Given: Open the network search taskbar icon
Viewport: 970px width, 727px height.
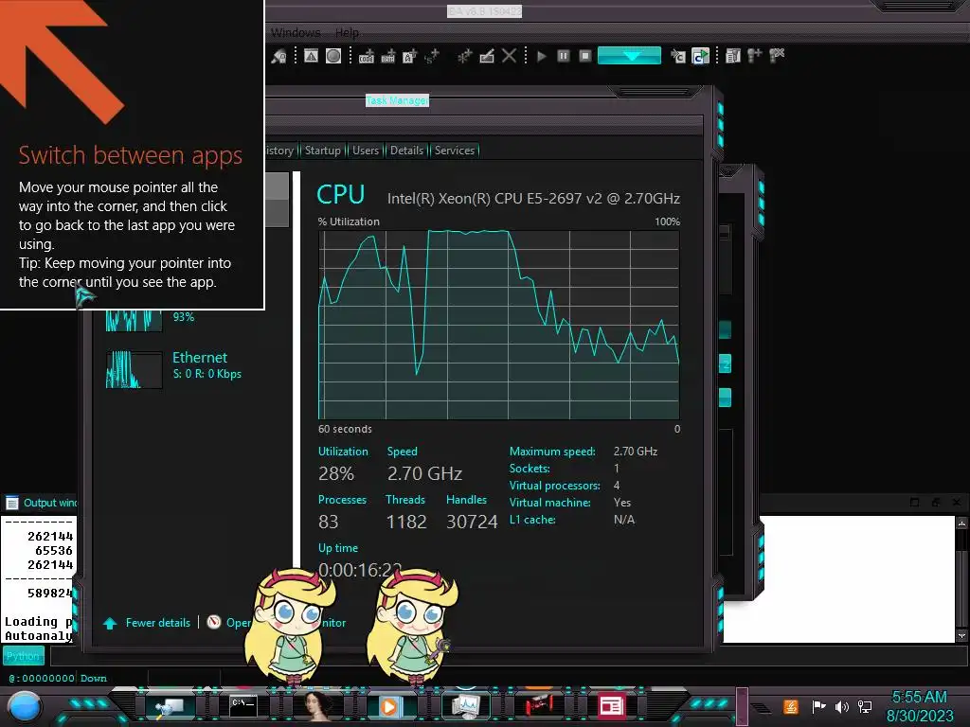Looking at the screenshot, I should (169, 706).
